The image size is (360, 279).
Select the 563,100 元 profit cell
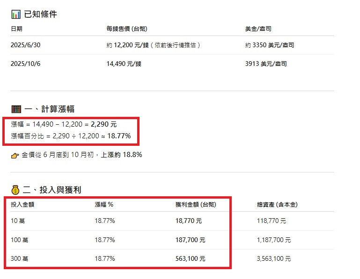point(190,258)
